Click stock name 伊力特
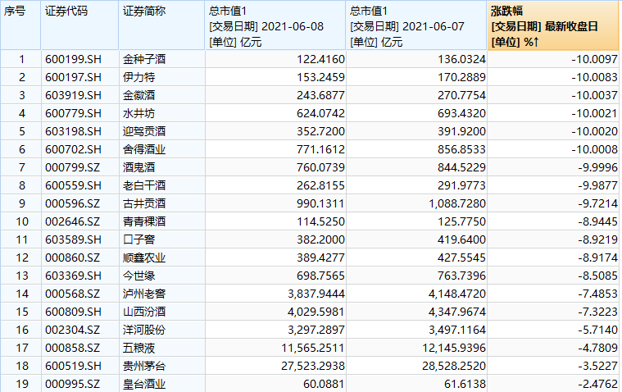Screen dimensions: 622x392 click(138, 77)
